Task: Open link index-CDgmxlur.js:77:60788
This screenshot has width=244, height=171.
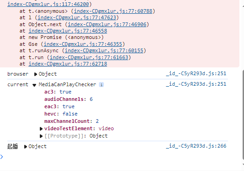Action: tap(113, 11)
